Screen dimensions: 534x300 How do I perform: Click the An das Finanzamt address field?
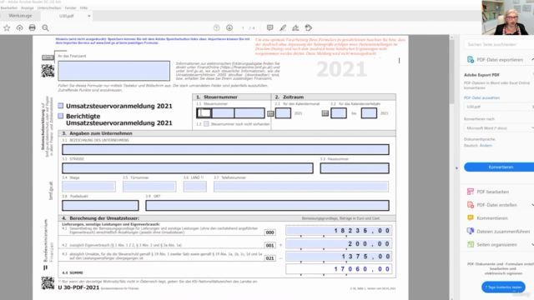click(x=113, y=71)
